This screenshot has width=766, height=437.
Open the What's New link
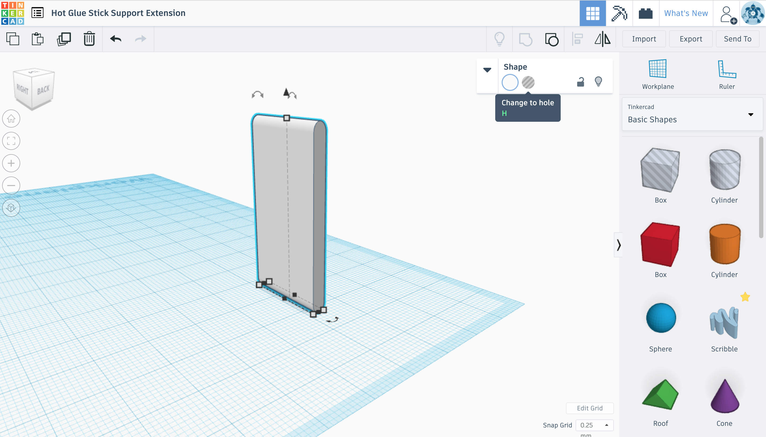tap(686, 13)
